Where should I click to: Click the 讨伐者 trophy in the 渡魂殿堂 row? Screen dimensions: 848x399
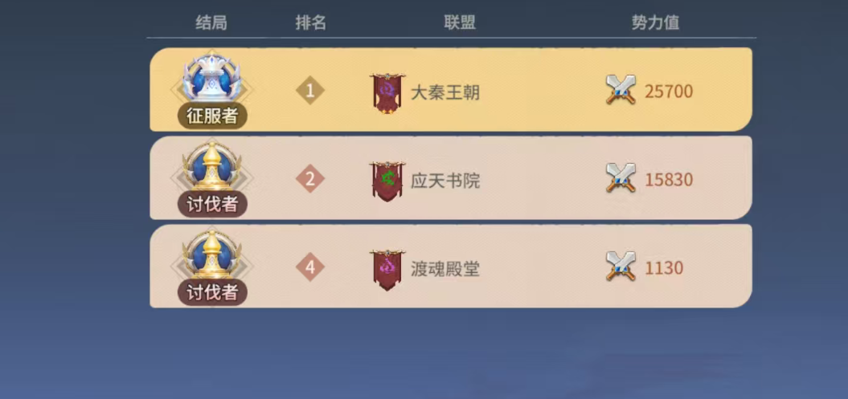point(212,256)
